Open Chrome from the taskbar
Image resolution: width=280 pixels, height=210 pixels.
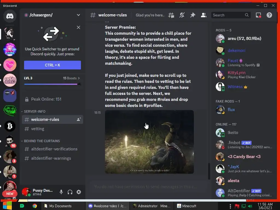(35, 206)
